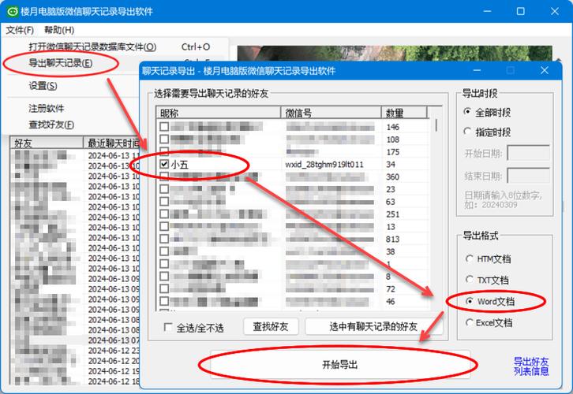The width and height of the screenshot is (573, 394).
Task: Click the app icon in main title bar
Action: [x=13, y=11]
